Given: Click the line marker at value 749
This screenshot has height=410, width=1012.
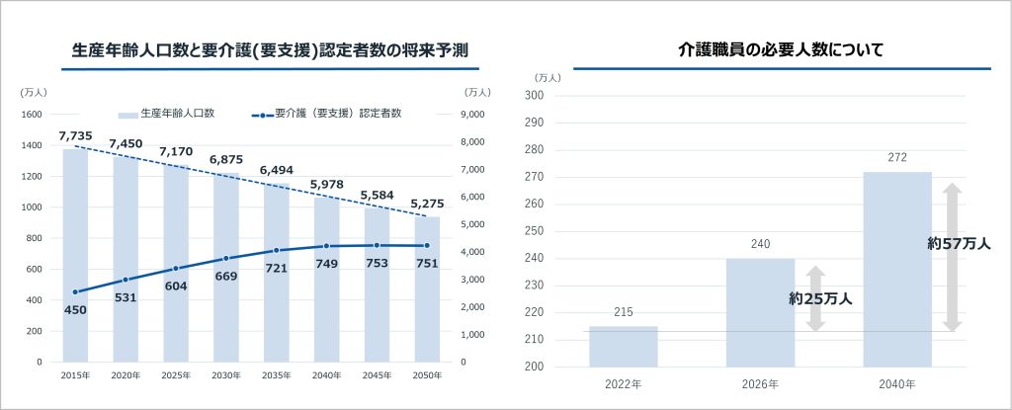Looking at the screenshot, I should [x=327, y=246].
